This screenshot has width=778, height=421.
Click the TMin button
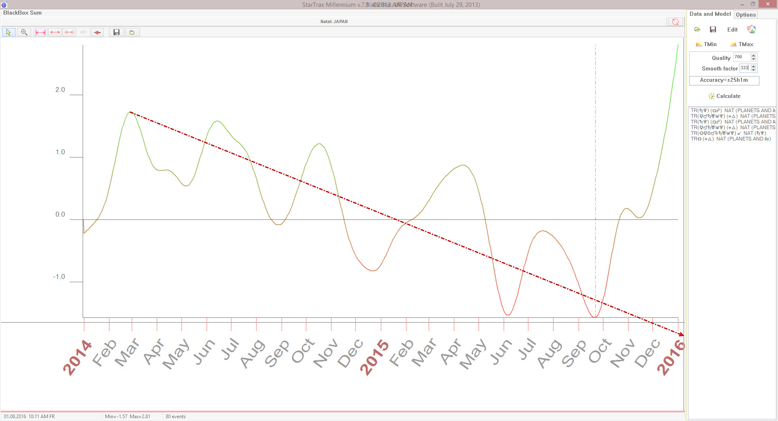pyautogui.click(x=706, y=44)
